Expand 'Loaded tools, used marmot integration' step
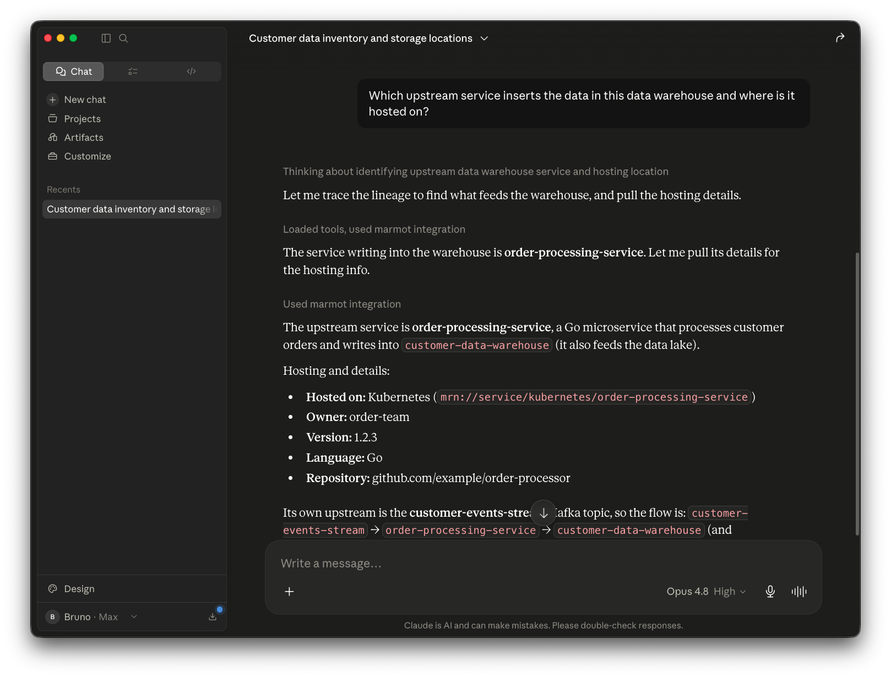Viewport: 891px width, 678px height. [x=374, y=229]
